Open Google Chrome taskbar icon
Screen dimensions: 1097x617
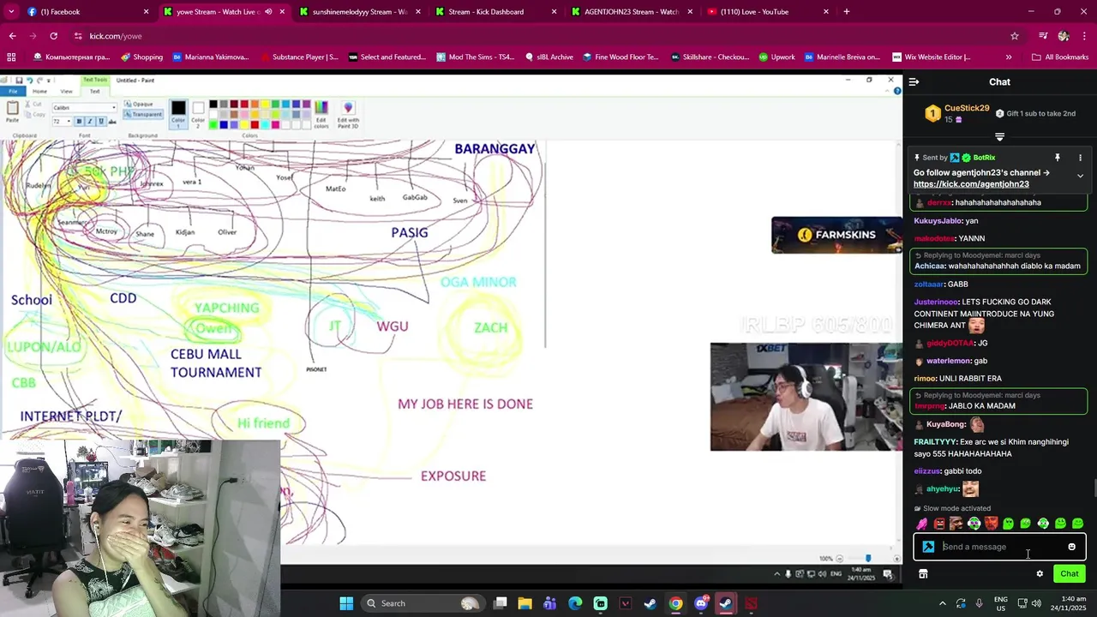point(675,603)
